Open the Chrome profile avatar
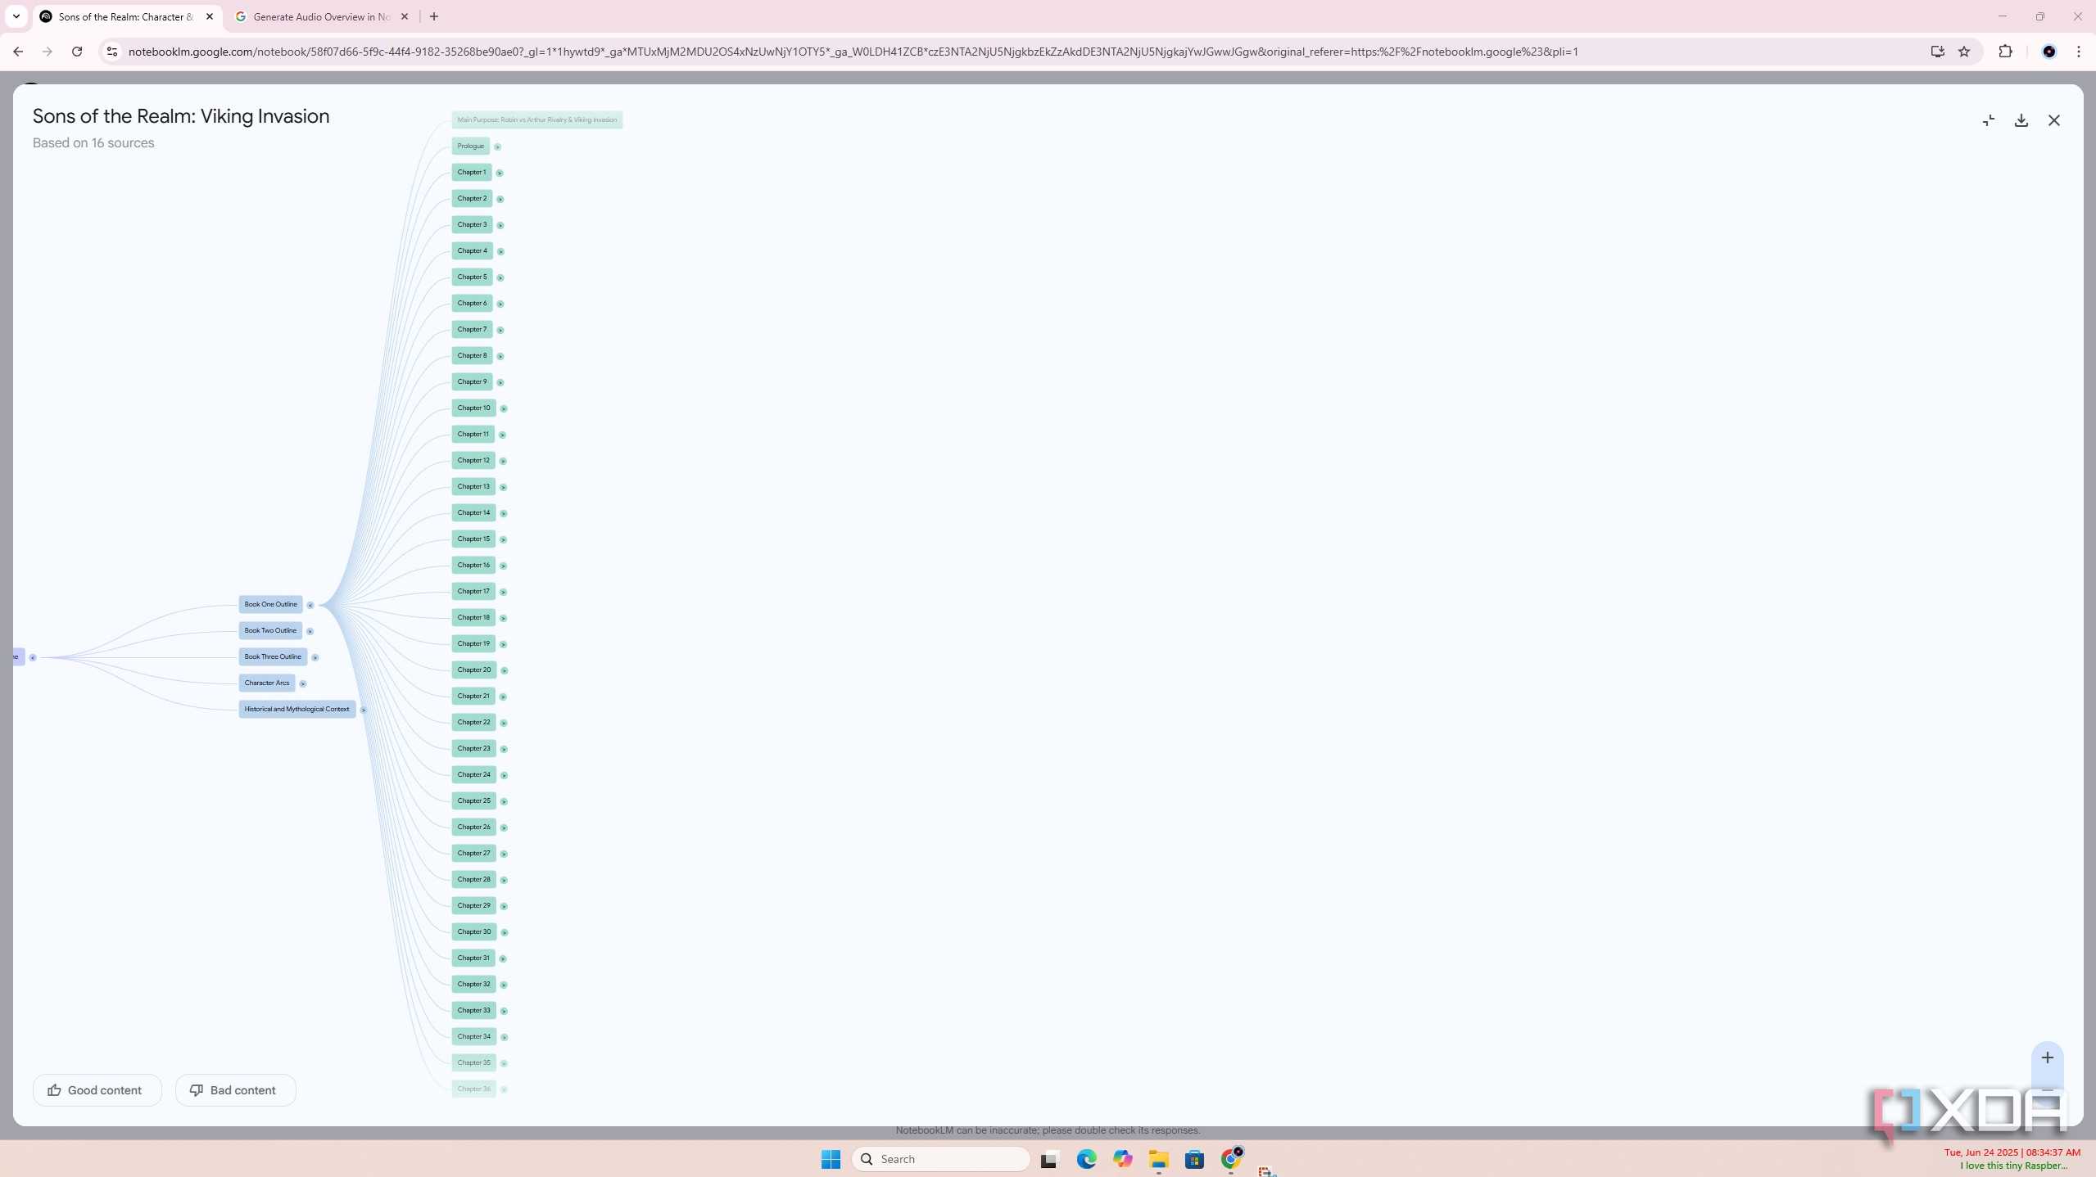Image resolution: width=2096 pixels, height=1177 pixels. [2049, 52]
